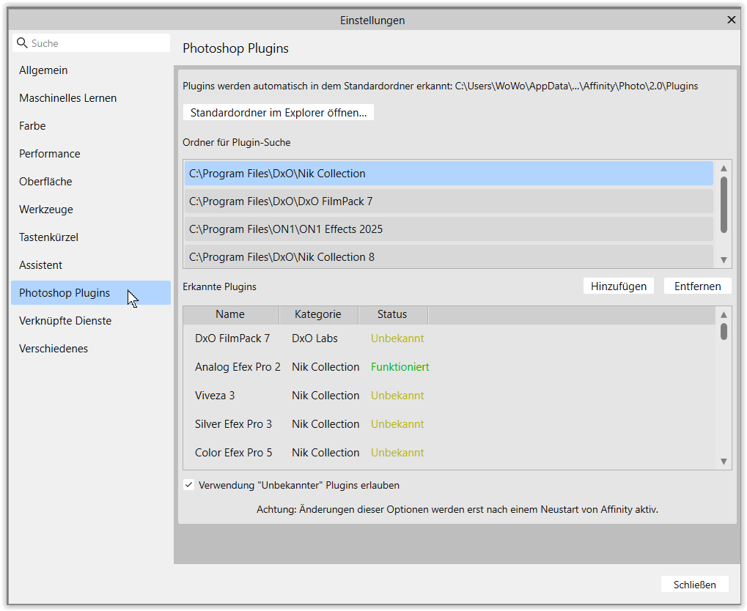The image size is (747, 611).
Task: Sort plugins by Status column header
Action: (392, 314)
